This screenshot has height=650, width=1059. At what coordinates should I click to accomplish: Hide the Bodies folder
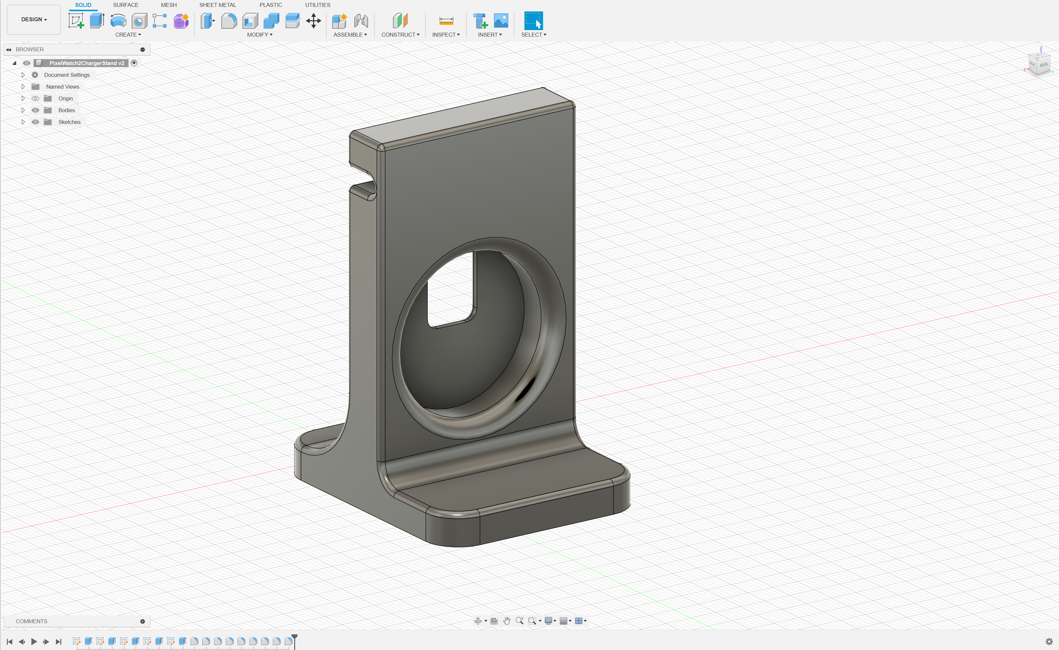coord(36,110)
